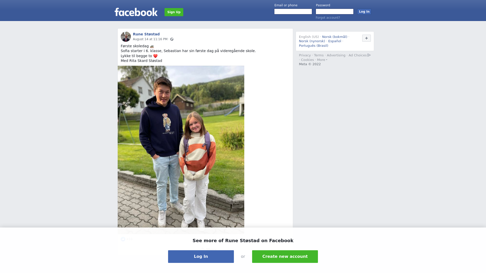486x273 pixels.
Task: Click the green Sign Up button
Action: tap(174, 12)
